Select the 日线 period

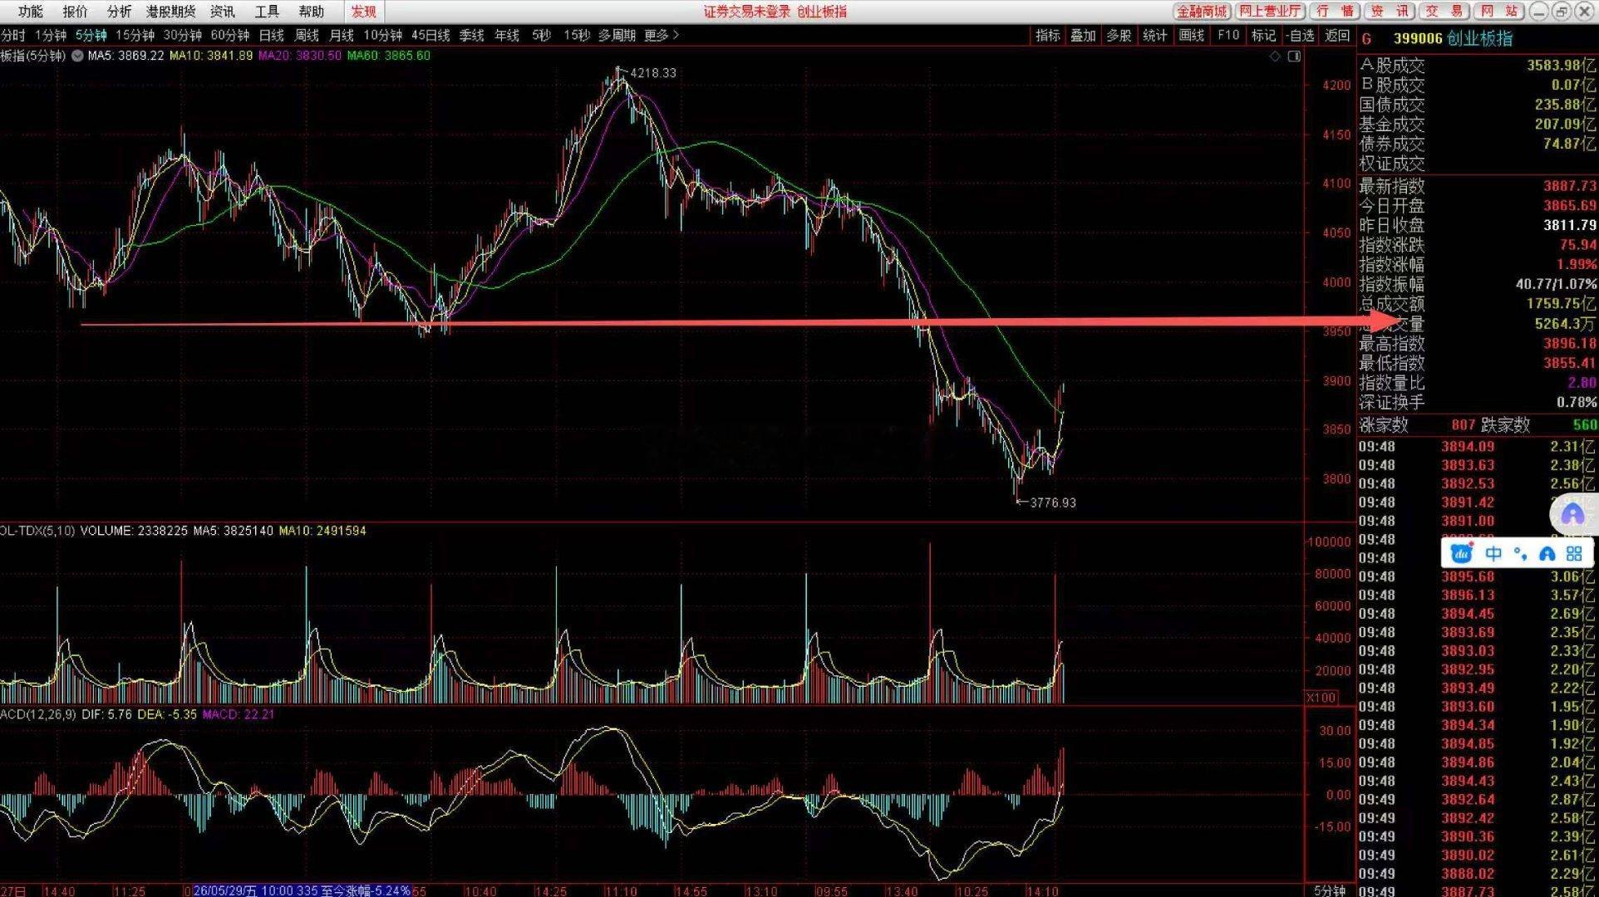(x=272, y=36)
